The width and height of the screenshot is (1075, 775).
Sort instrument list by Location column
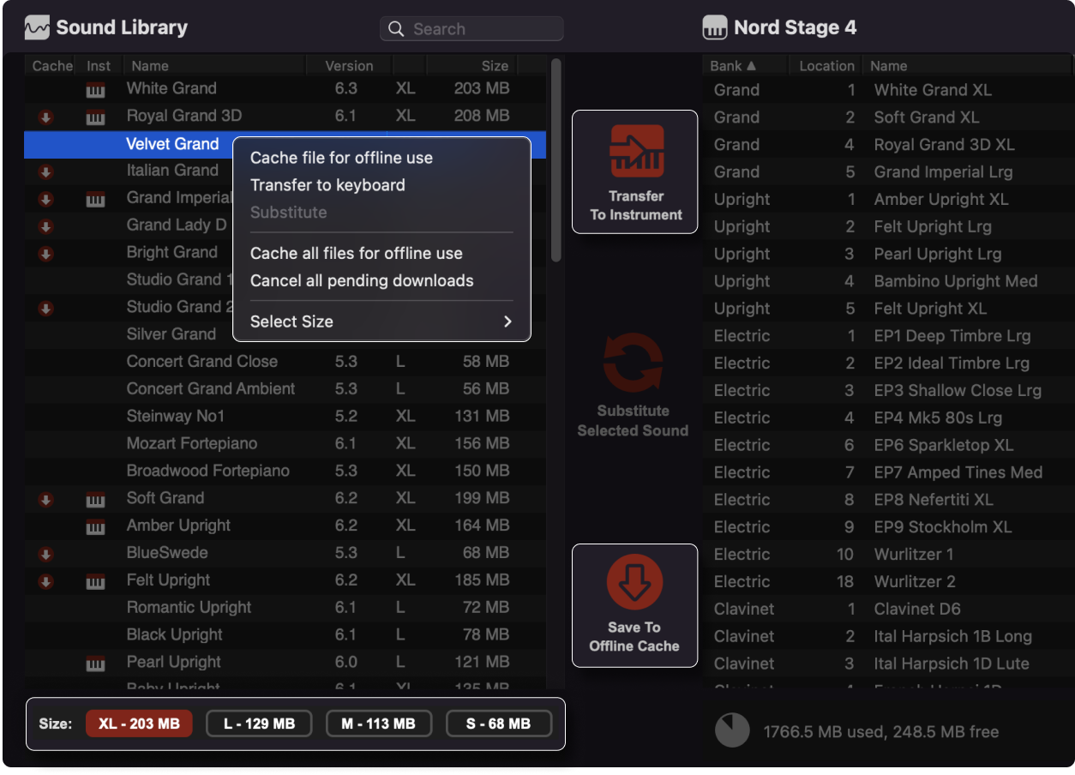826,65
